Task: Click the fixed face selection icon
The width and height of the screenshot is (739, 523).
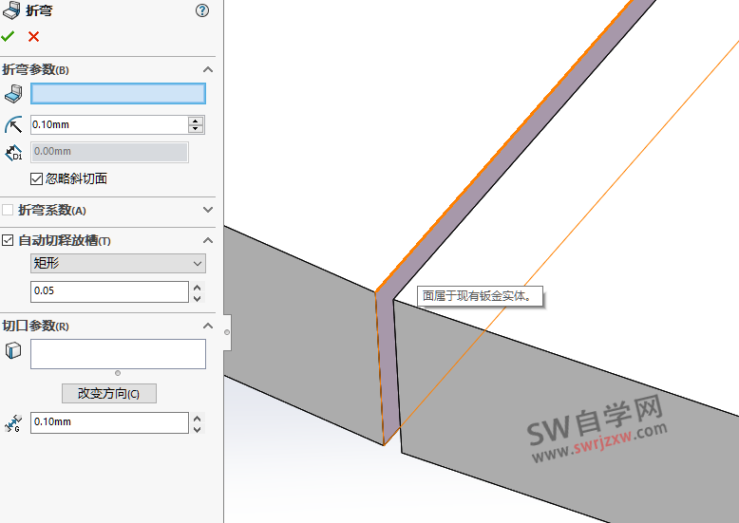Action: pos(13,93)
